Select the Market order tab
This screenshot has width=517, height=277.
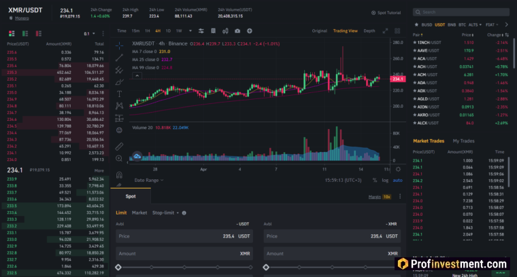click(x=139, y=213)
